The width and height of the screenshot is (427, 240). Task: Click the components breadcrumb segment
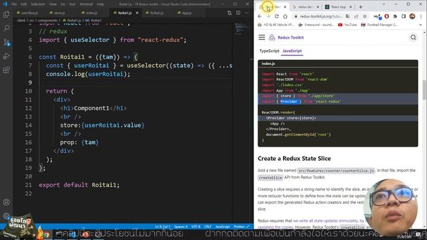[x=47, y=21]
